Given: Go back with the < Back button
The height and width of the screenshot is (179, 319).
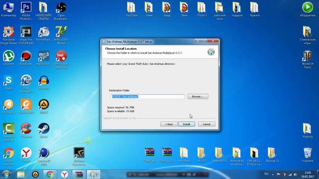Looking at the screenshot, I should click(x=168, y=124).
